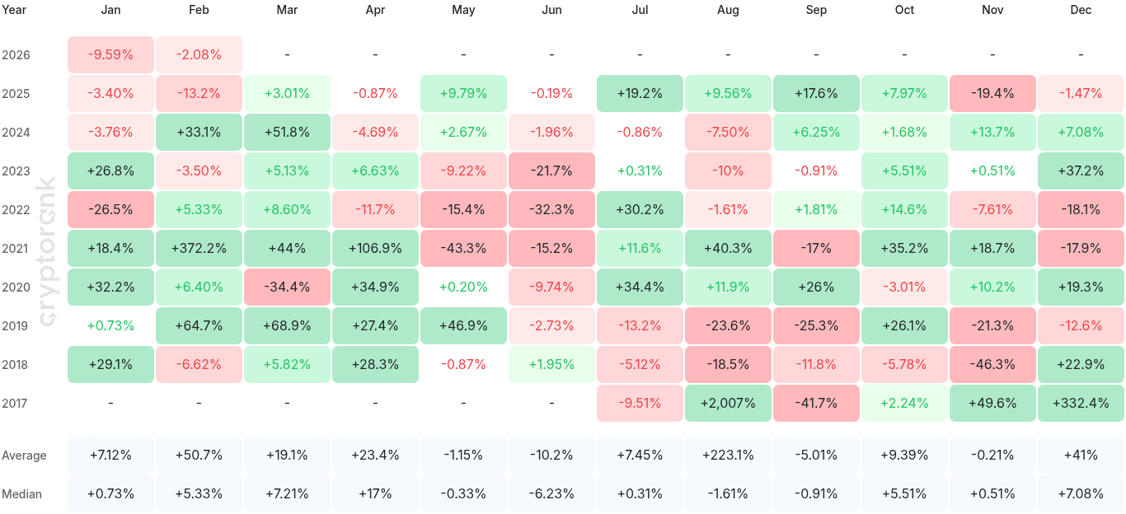Select the +332.4% December 2017 cell
Viewport: 1126px width, 514px height.
pos(1081,403)
